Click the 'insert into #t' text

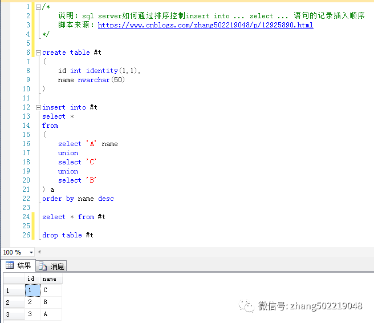tap(70, 107)
